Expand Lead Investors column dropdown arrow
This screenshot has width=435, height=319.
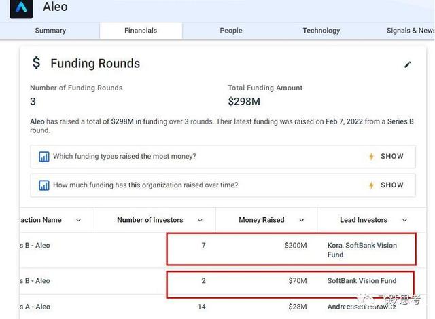coord(405,221)
